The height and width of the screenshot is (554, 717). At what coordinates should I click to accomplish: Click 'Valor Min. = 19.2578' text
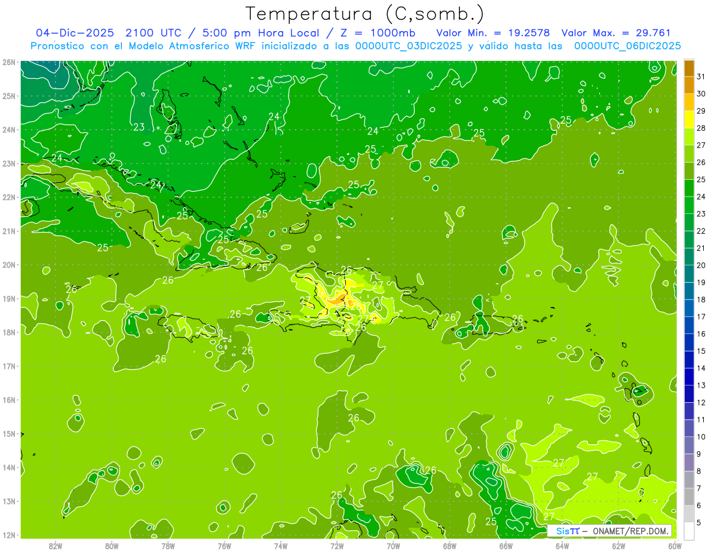[x=493, y=33]
